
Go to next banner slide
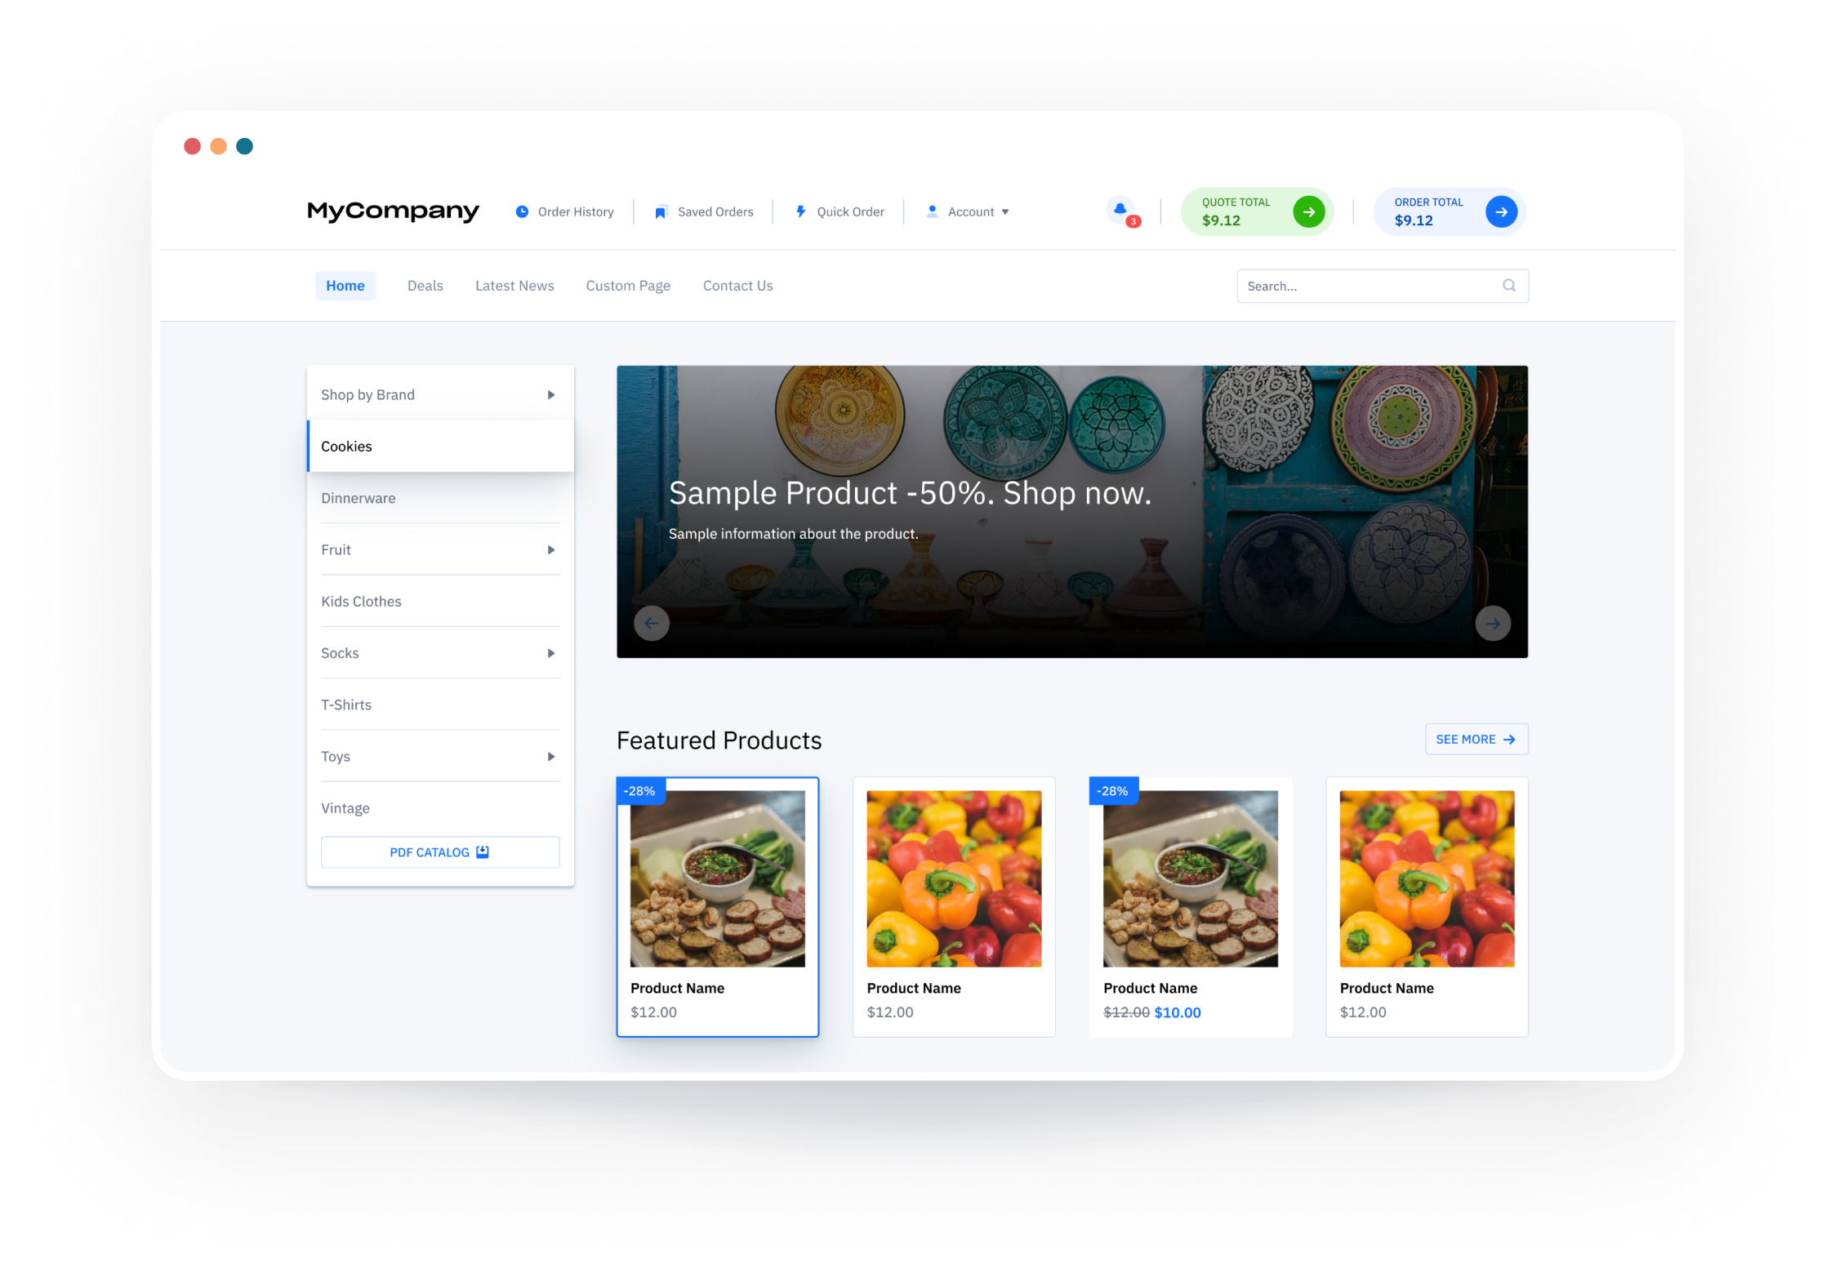tap(1493, 623)
